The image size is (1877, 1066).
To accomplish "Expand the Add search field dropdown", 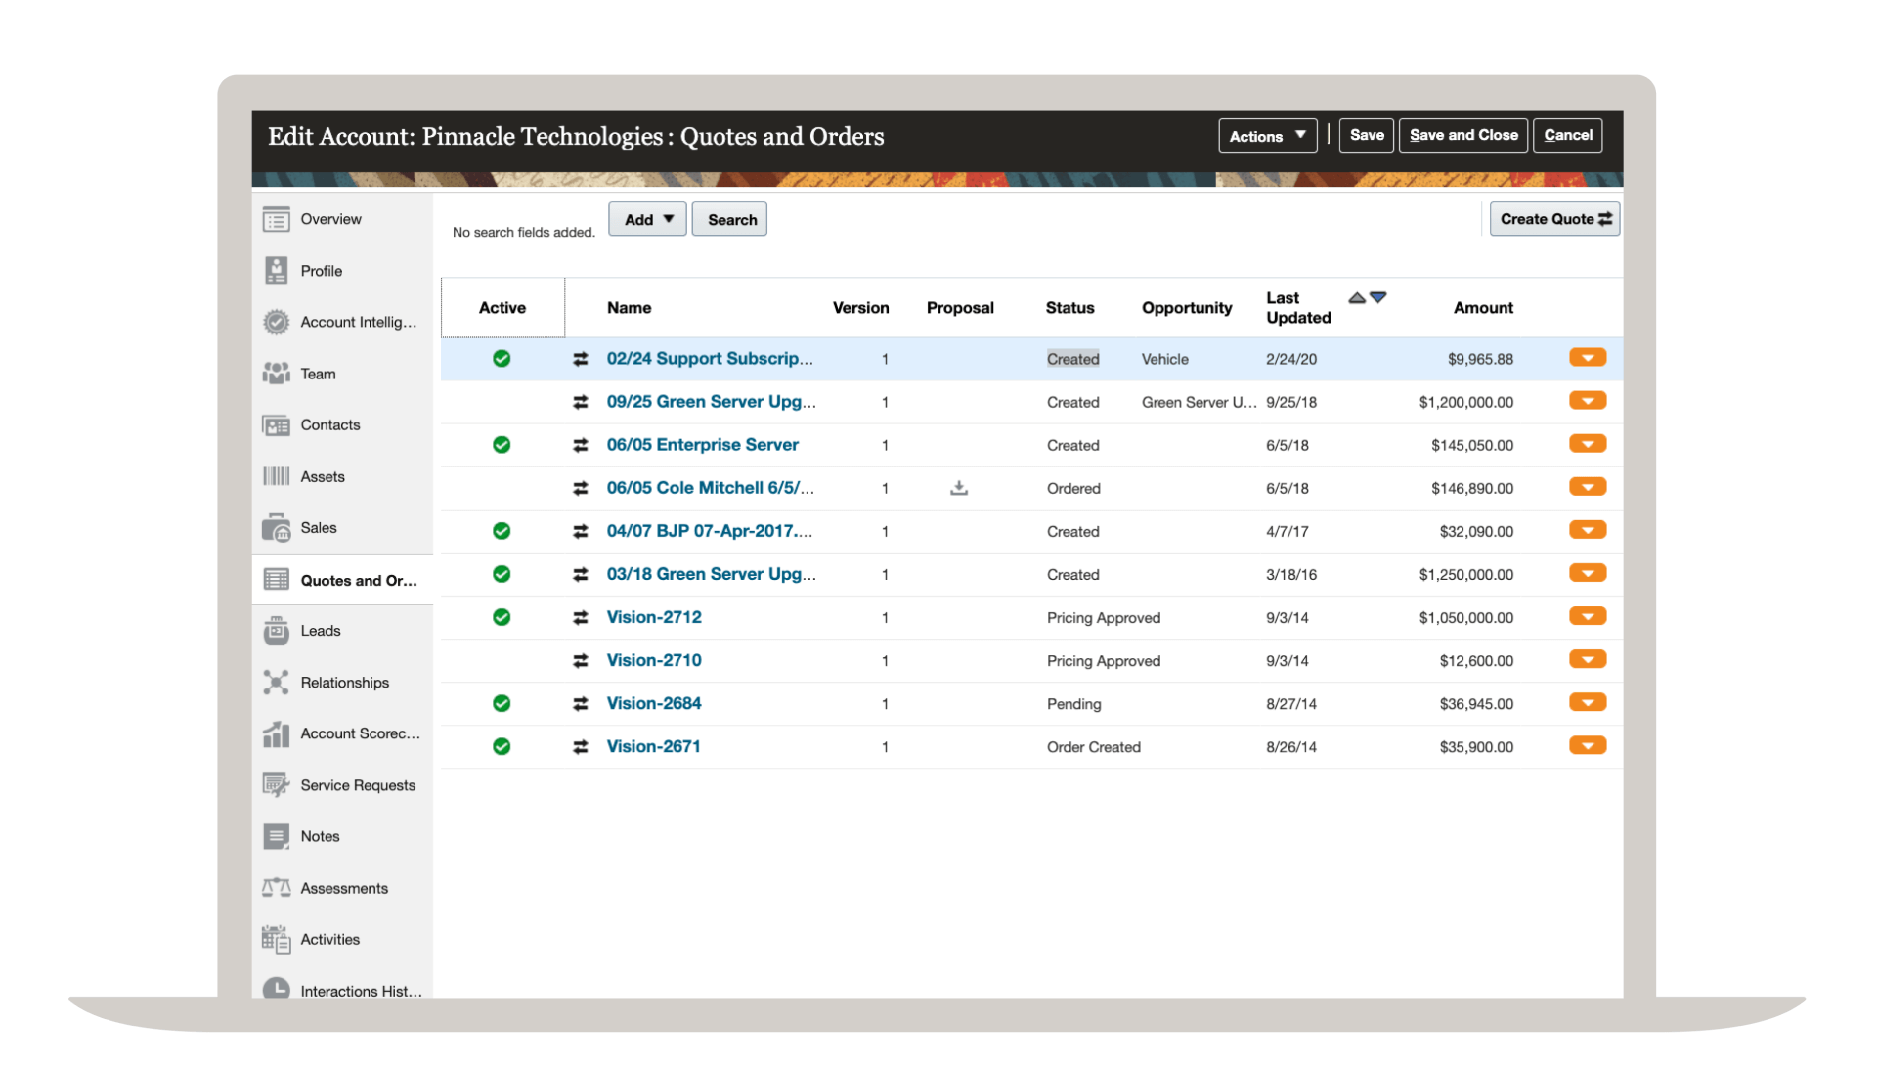I will coord(648,220).
